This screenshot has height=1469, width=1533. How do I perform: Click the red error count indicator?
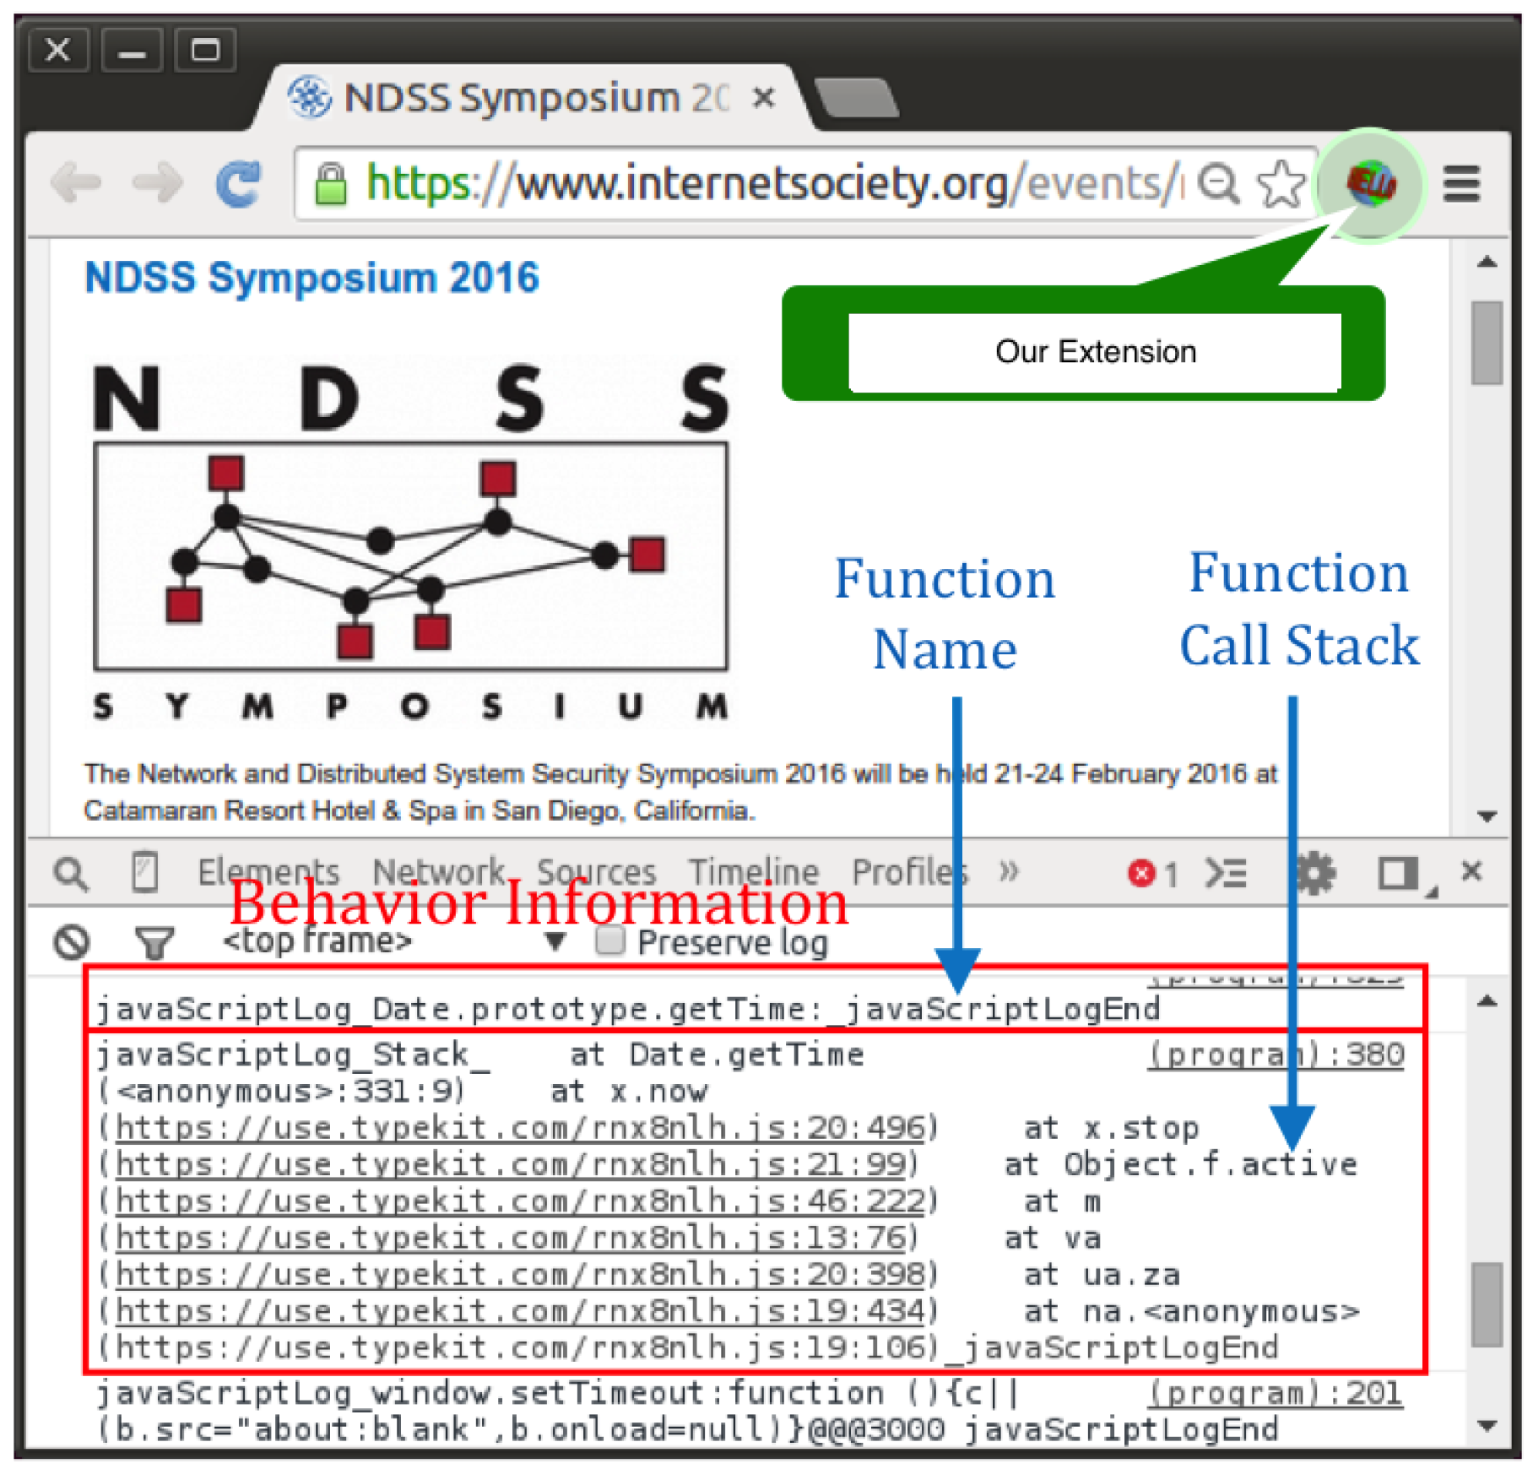[x=1153, y=873]
